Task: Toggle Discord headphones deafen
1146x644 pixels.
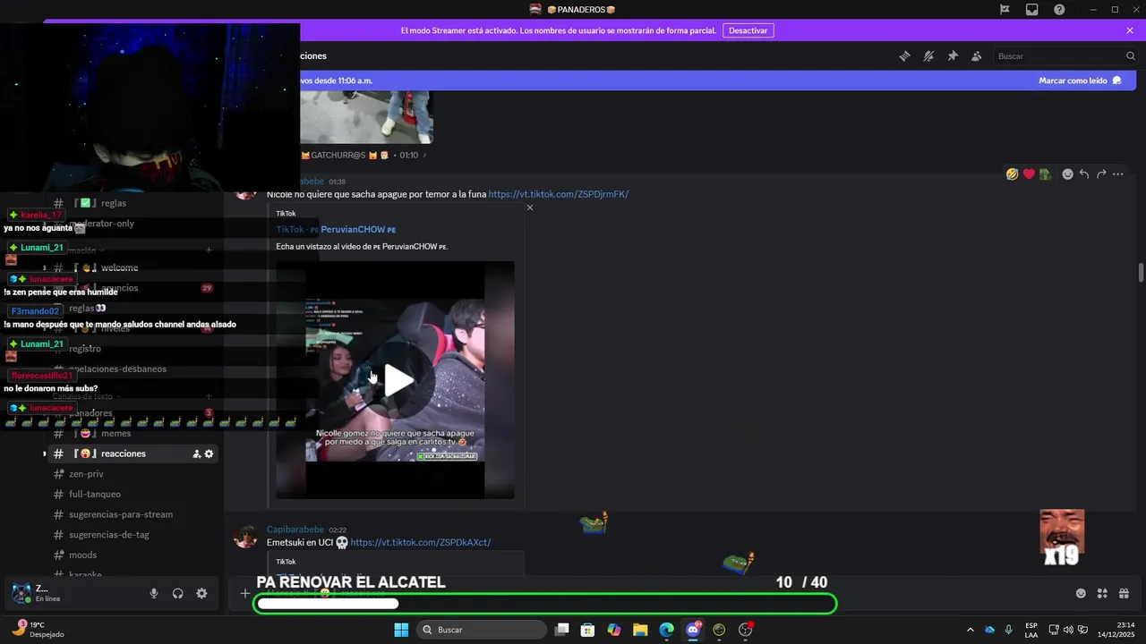Action: click(178, 594)
